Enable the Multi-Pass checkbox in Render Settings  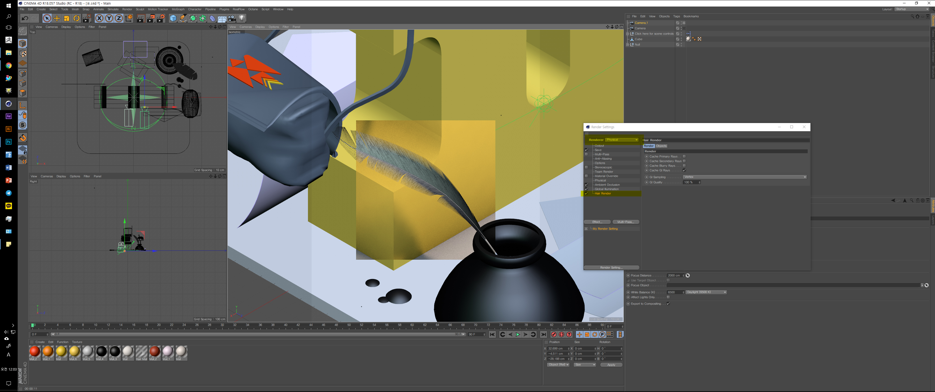[586, 154]
